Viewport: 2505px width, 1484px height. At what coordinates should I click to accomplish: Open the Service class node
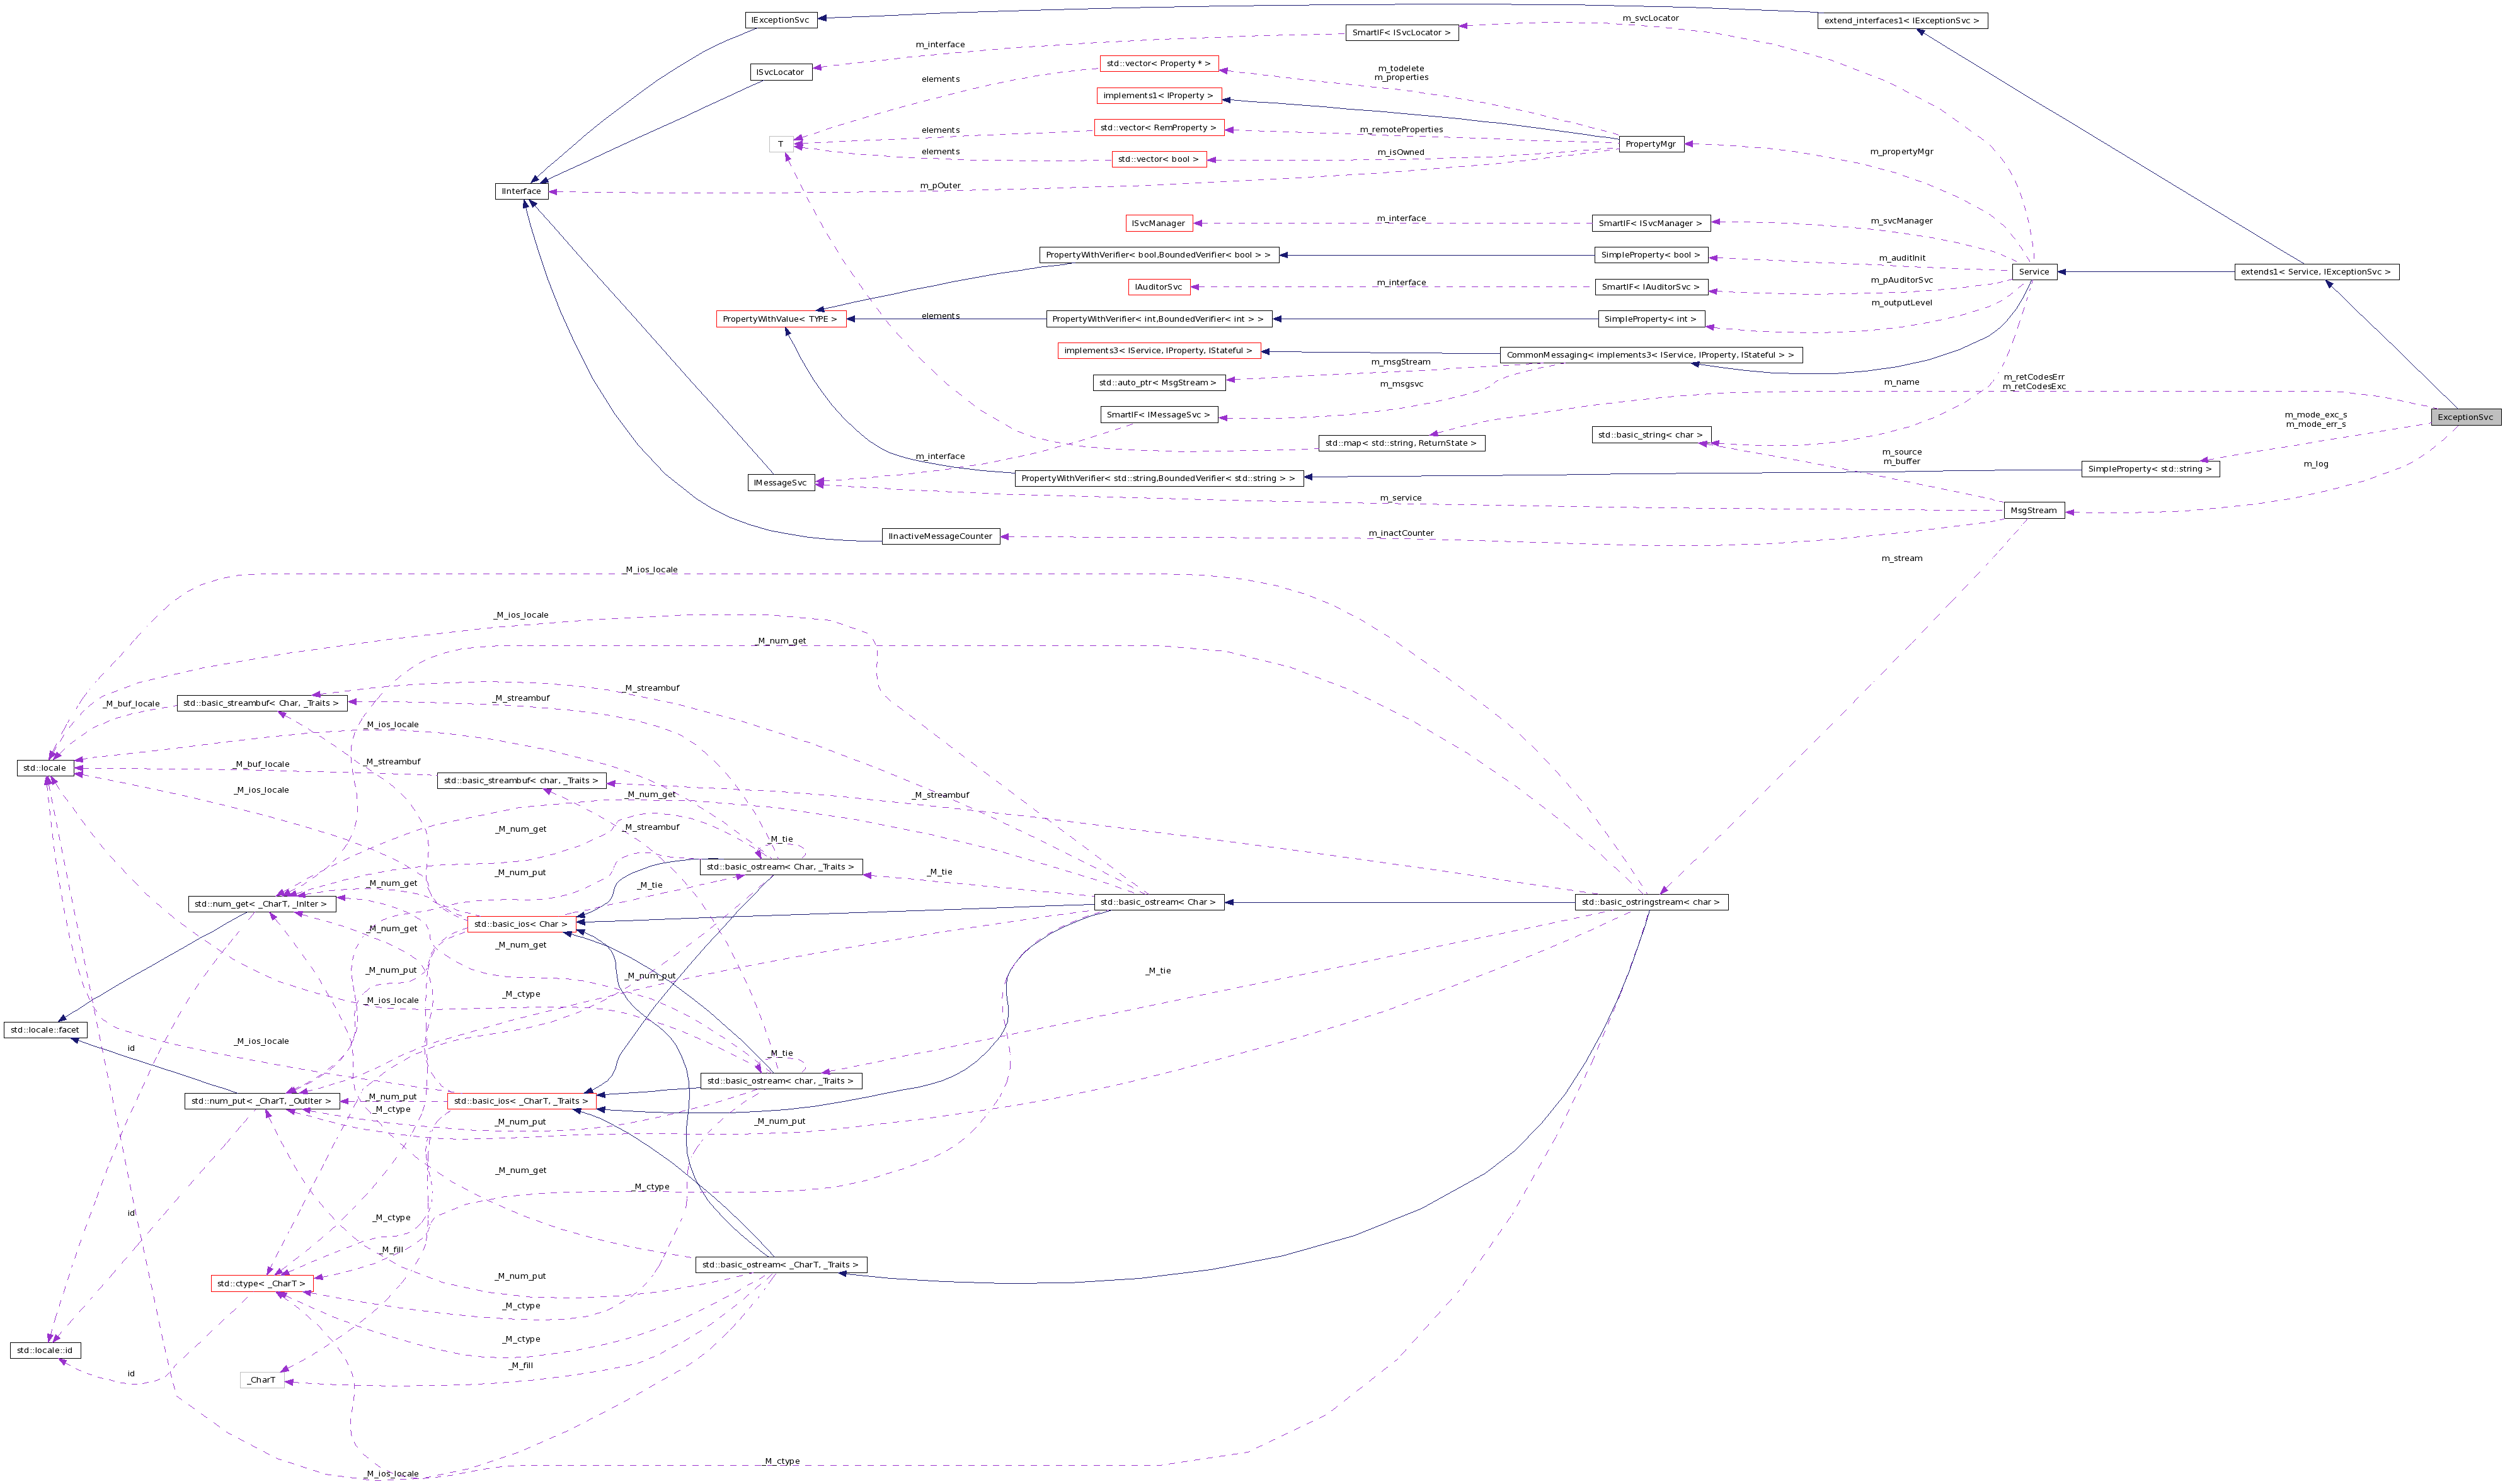coord(2037,271)
